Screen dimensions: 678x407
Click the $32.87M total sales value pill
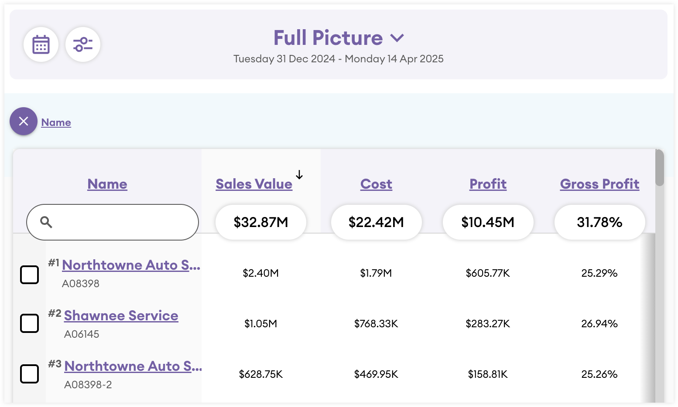pos(261,222)
